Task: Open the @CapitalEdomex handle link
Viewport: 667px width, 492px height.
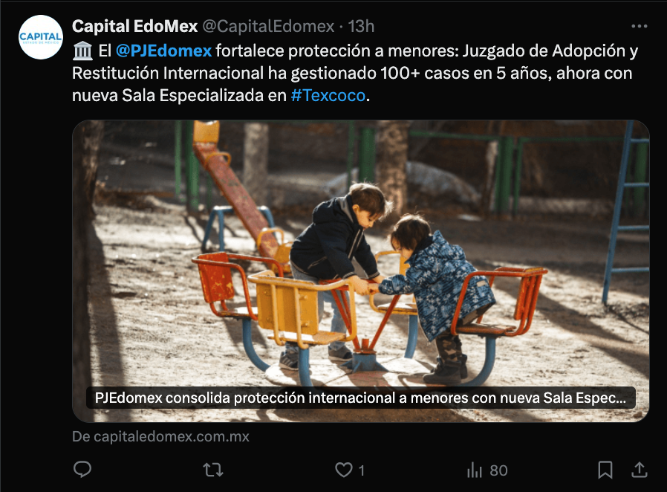Action: click(268, 27)
